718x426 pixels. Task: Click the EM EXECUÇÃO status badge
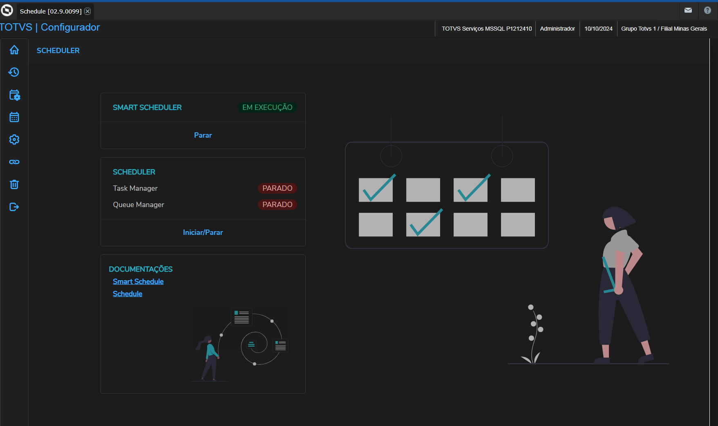click(x=267, y=107)
